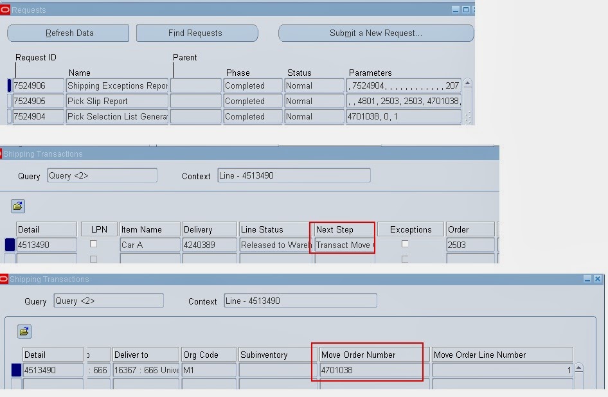The width and height of the screenshot is (608, 397).
Task: Click the Oracle icon in bottom Shipping Transactions title bar
Action: pos(4,279)
